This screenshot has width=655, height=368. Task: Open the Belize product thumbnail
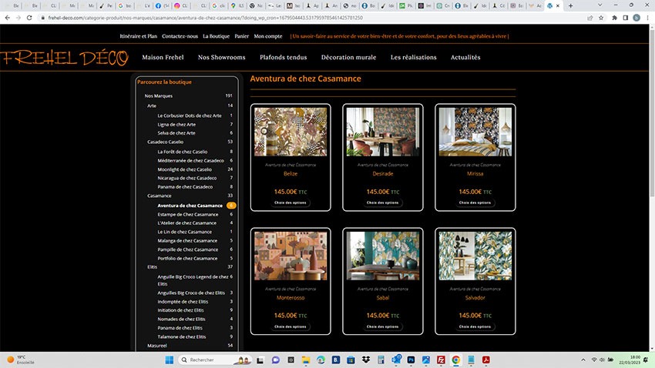click(291, 132)
